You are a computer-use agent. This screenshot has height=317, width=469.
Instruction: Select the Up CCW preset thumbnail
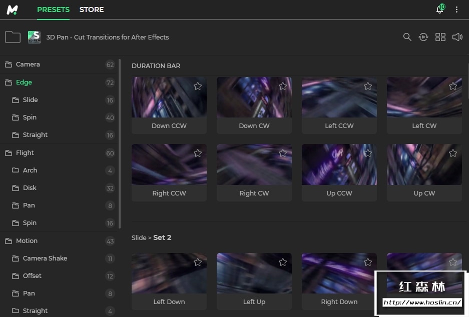pyautogui.click(x=339, y=164)
